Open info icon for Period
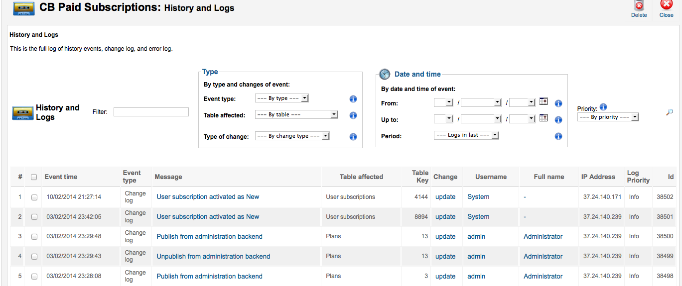The width and height of the screenshot is (682, 286). pyautogui.click(x=558, y=136)
